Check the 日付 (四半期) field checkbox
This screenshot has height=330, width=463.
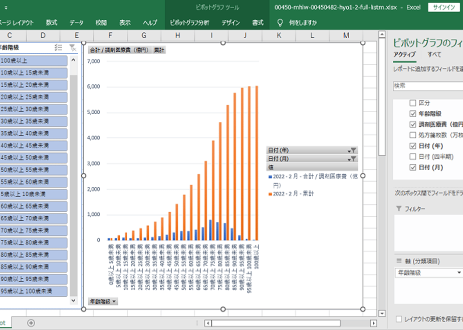(x=413, y=156)
